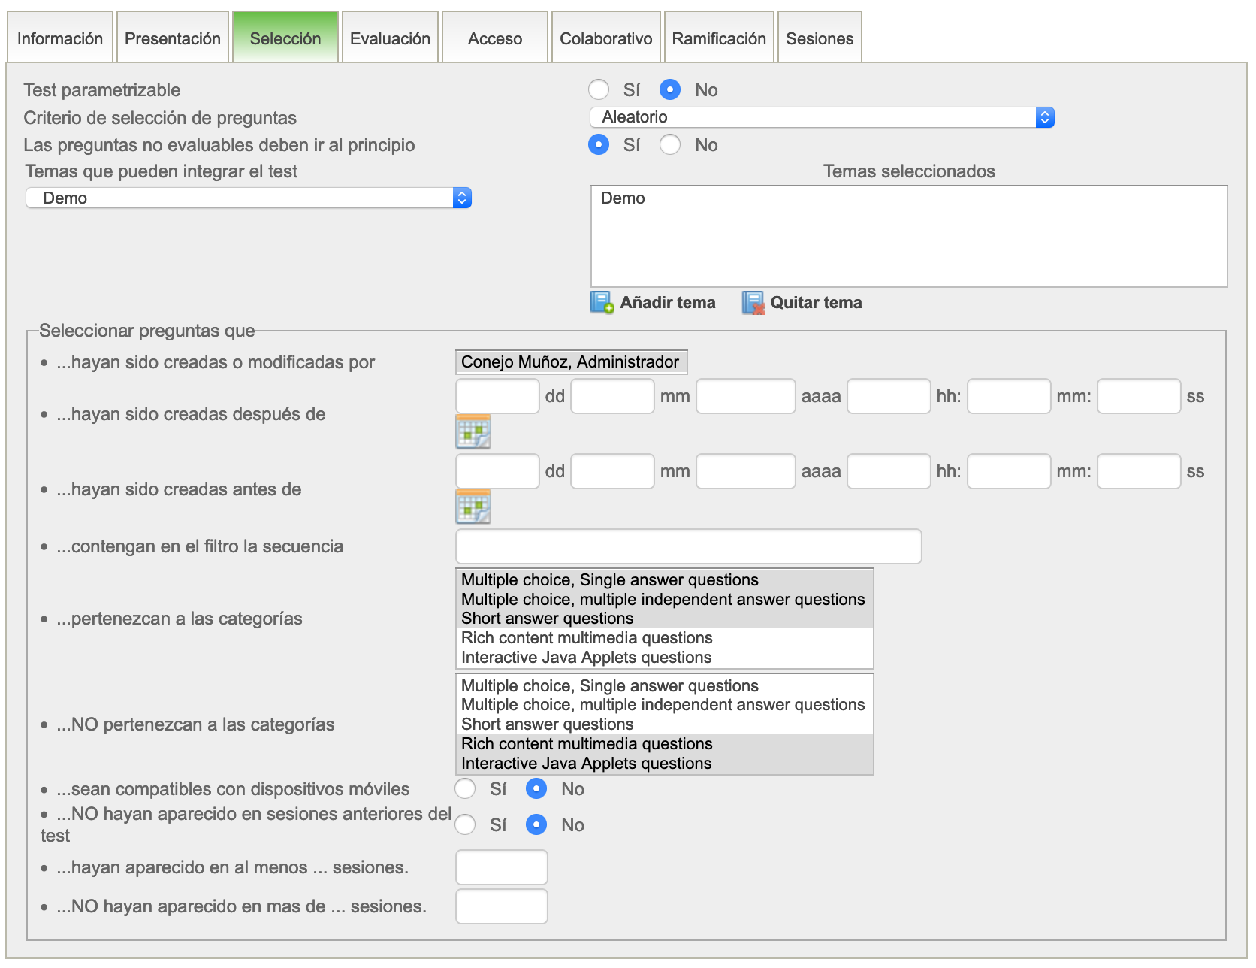Viewport: 1256px width, 968px height.
Task: Click the Quitar tema book icon
Action: point(753,302)
